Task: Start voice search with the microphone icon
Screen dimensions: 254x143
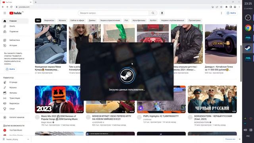Action: (162, 13)
